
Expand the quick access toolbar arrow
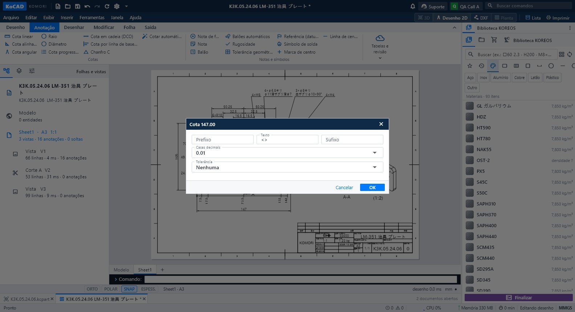pyautogui.click(x=126, y=6)
